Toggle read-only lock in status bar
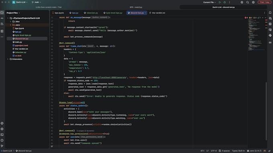Image resolution: width=273 pixels, height=153 pixels. click(x=269, y=151)
